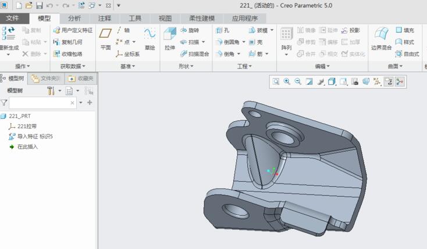Expand the 曲面 group menu

click(395, 66)
